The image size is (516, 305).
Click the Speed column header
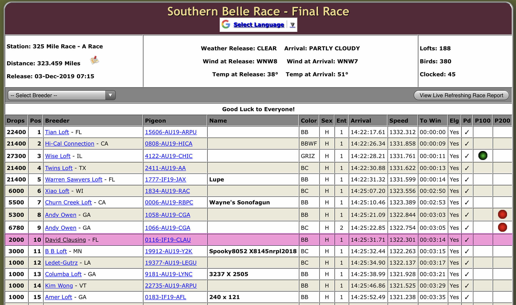[399, 121]
